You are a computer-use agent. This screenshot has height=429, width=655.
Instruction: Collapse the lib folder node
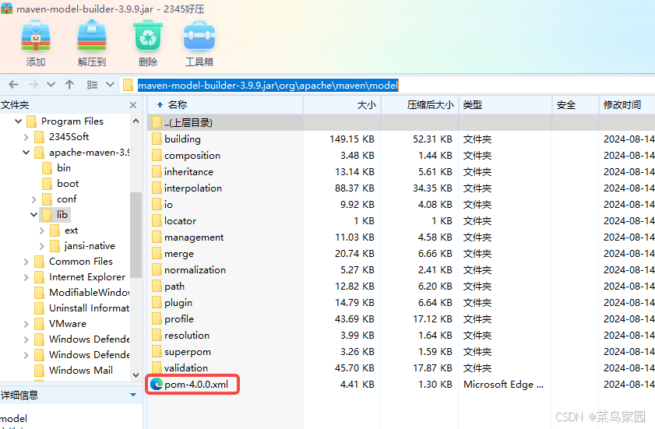point(33,215)
